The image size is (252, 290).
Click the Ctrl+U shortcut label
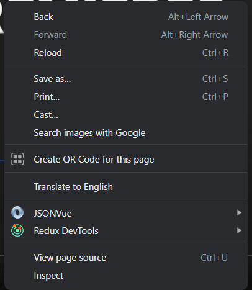tap(214, 258)
